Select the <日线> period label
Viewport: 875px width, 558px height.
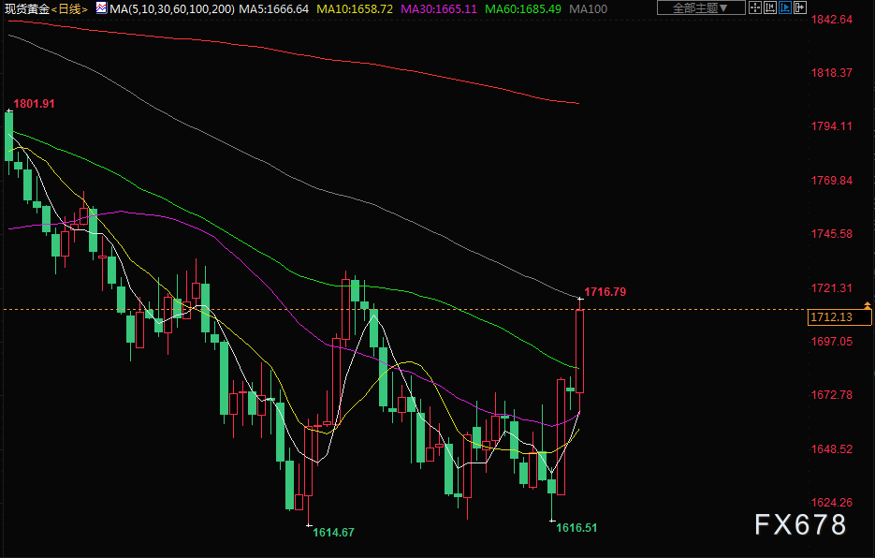[70, 9]
